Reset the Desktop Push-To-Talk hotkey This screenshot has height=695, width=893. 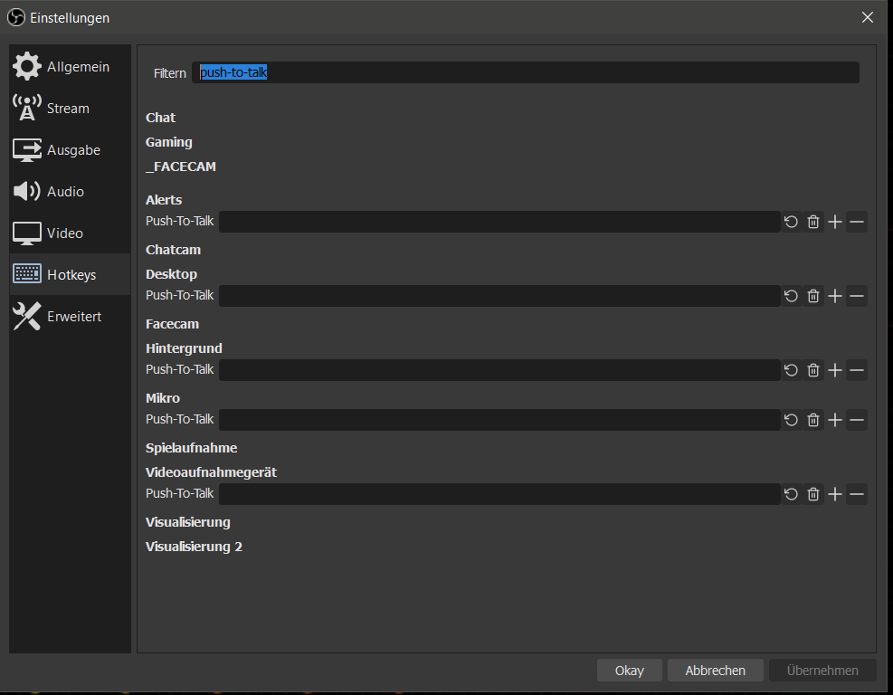pyautogui.click(x=791, y=296)
